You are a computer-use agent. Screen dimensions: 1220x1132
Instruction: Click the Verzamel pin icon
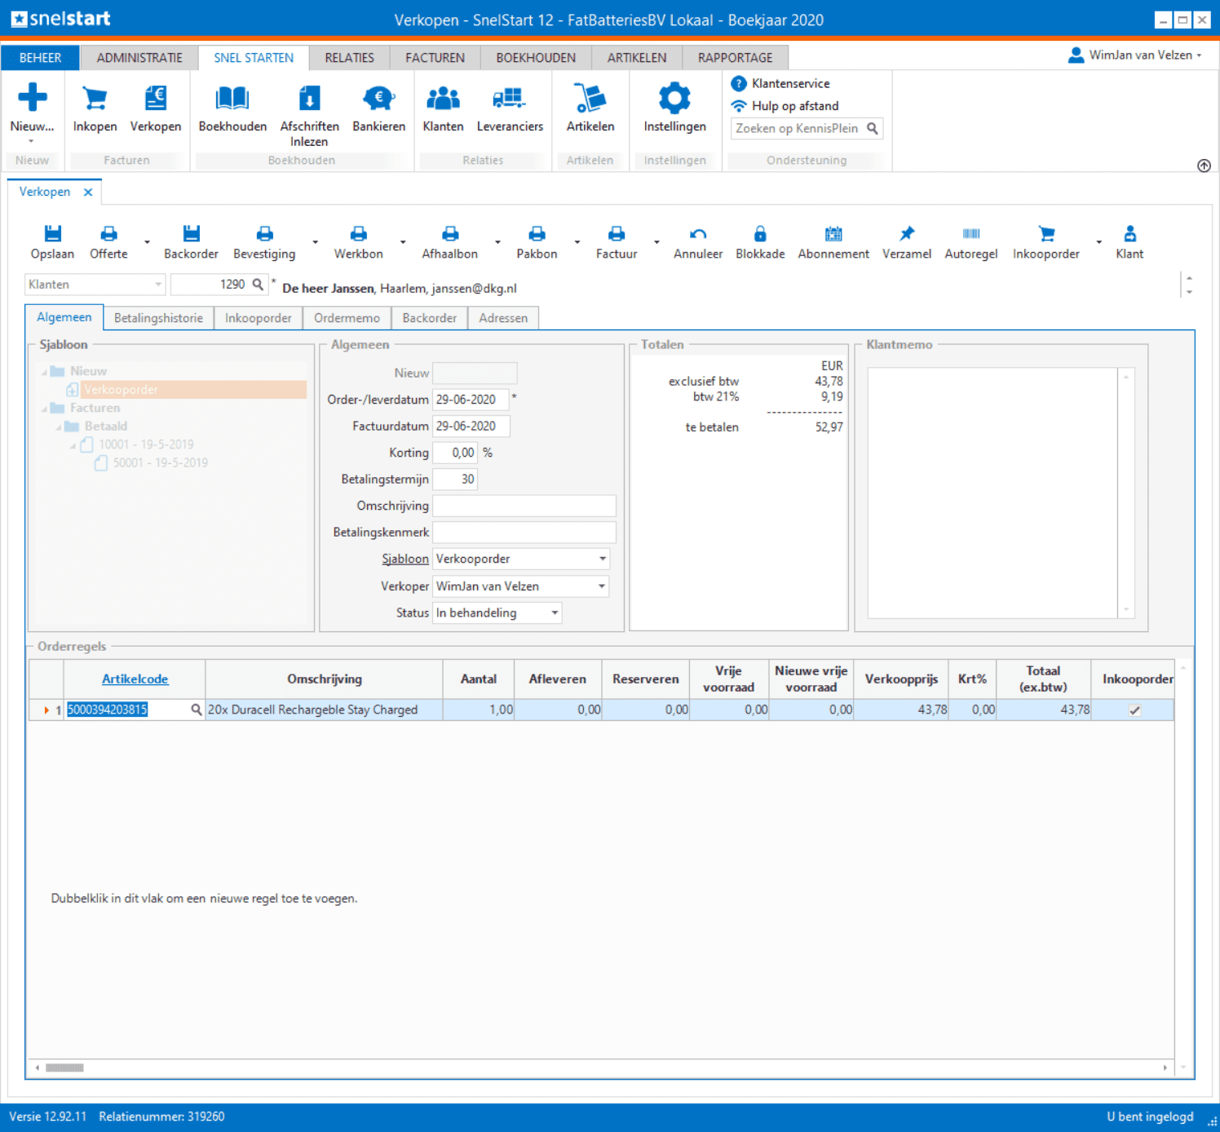[907, 234]
